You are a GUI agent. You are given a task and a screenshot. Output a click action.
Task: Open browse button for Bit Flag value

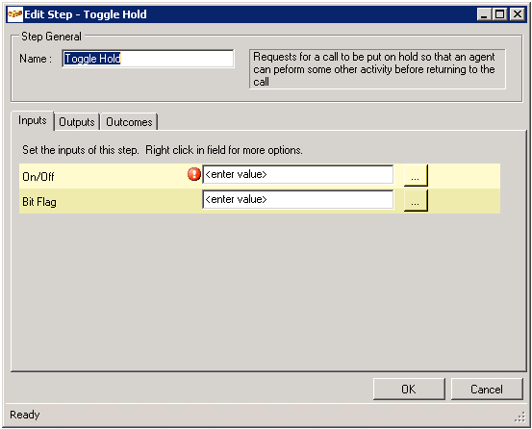(x=416, y=200)
